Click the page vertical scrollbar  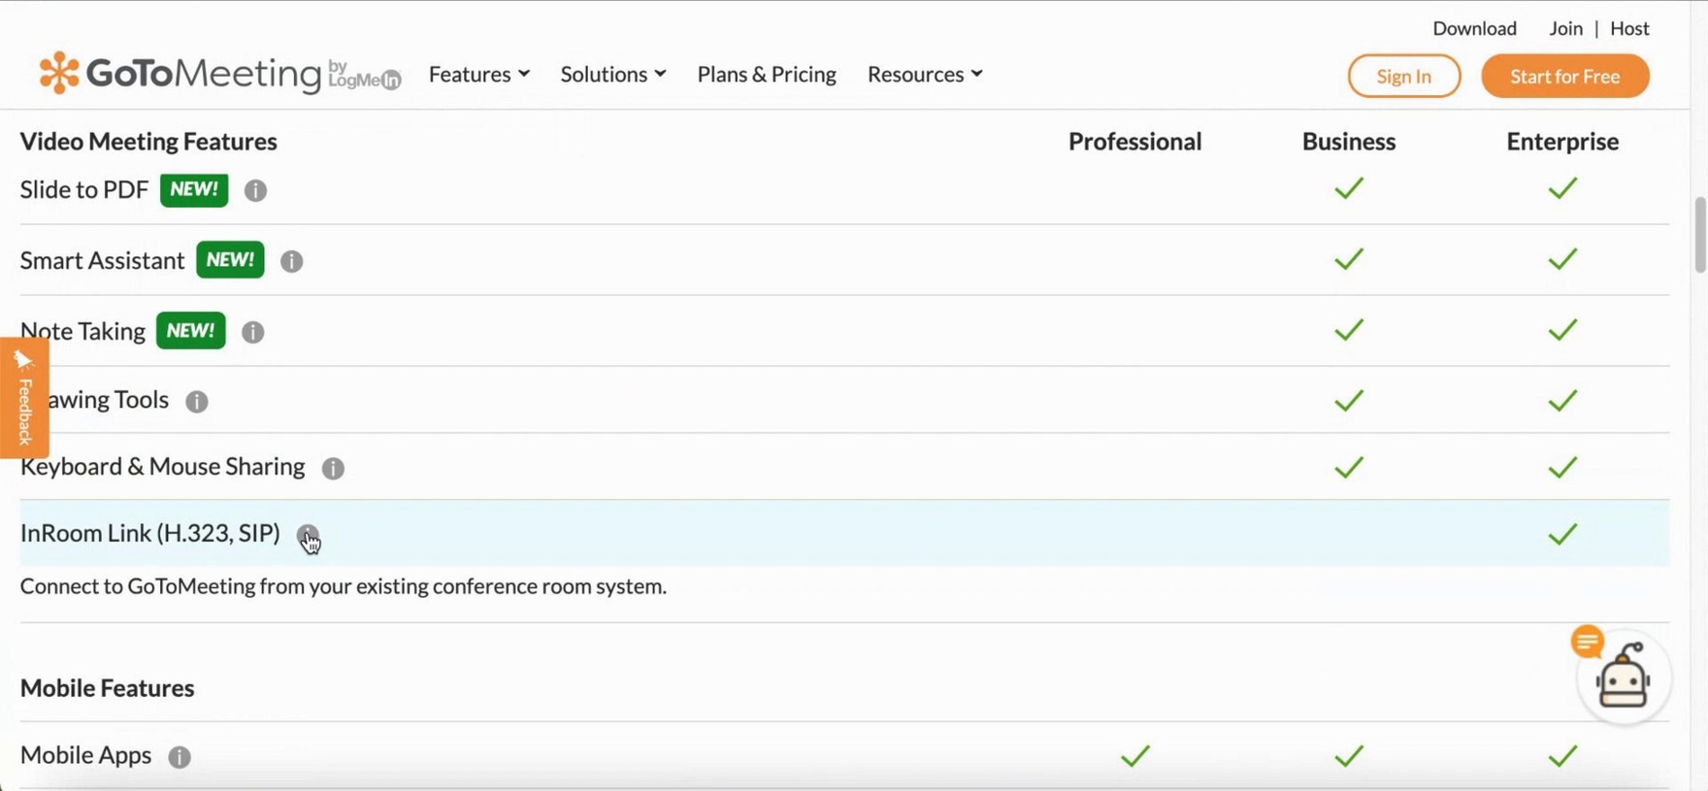point(1699,235)
